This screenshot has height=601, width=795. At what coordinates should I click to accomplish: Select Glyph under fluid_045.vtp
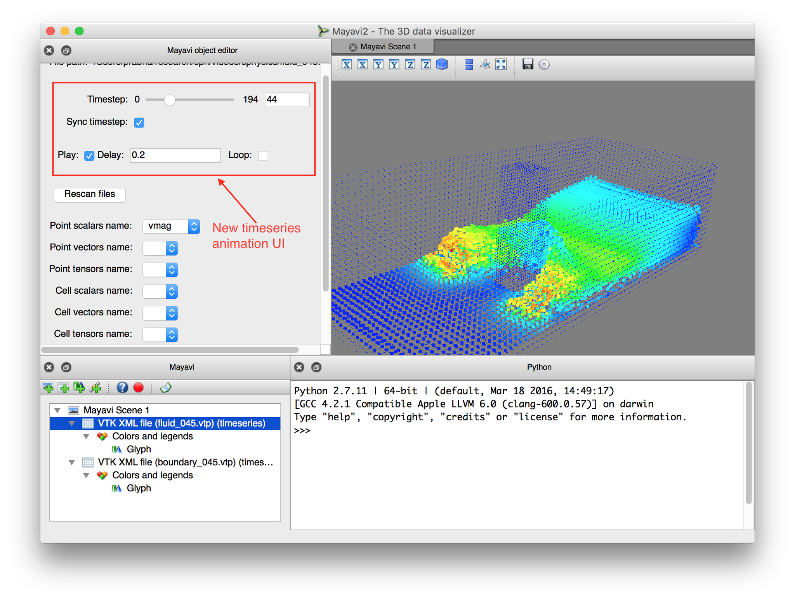[x=138, y=449]
